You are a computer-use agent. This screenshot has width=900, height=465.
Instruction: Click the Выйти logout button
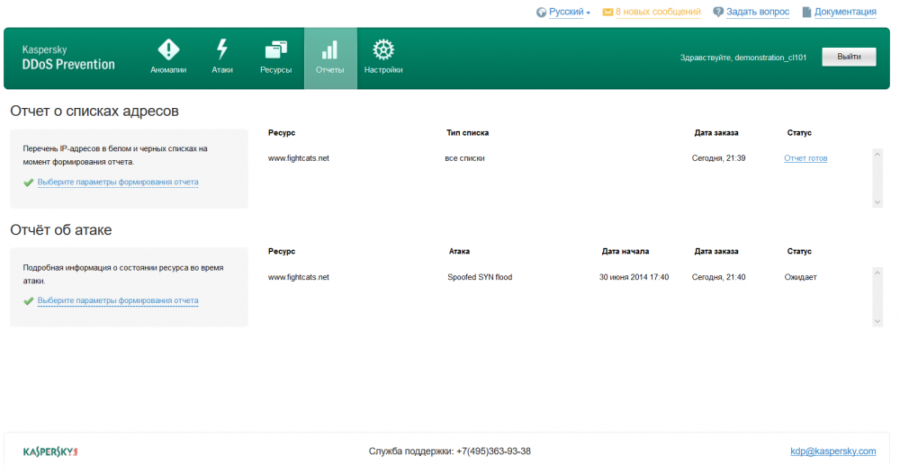tap(849, 57)
